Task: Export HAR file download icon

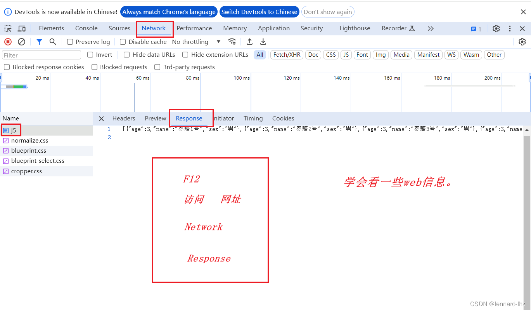Action: click(263, 42)
